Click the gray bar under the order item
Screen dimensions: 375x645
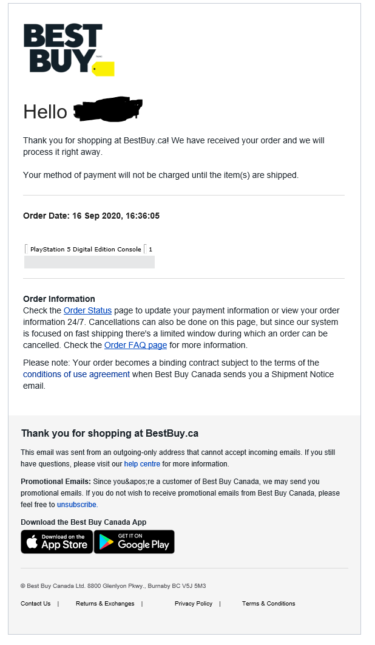tap(89, 262)
